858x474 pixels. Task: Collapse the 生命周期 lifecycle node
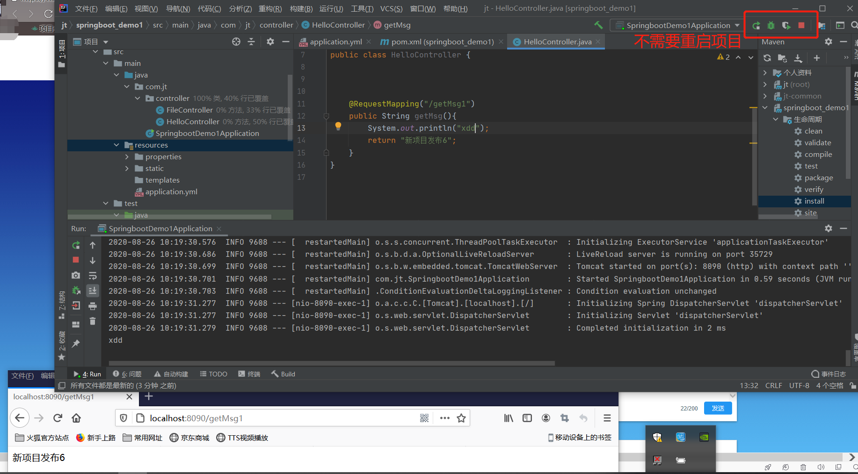pyautogui.click(x=776, y=120)
